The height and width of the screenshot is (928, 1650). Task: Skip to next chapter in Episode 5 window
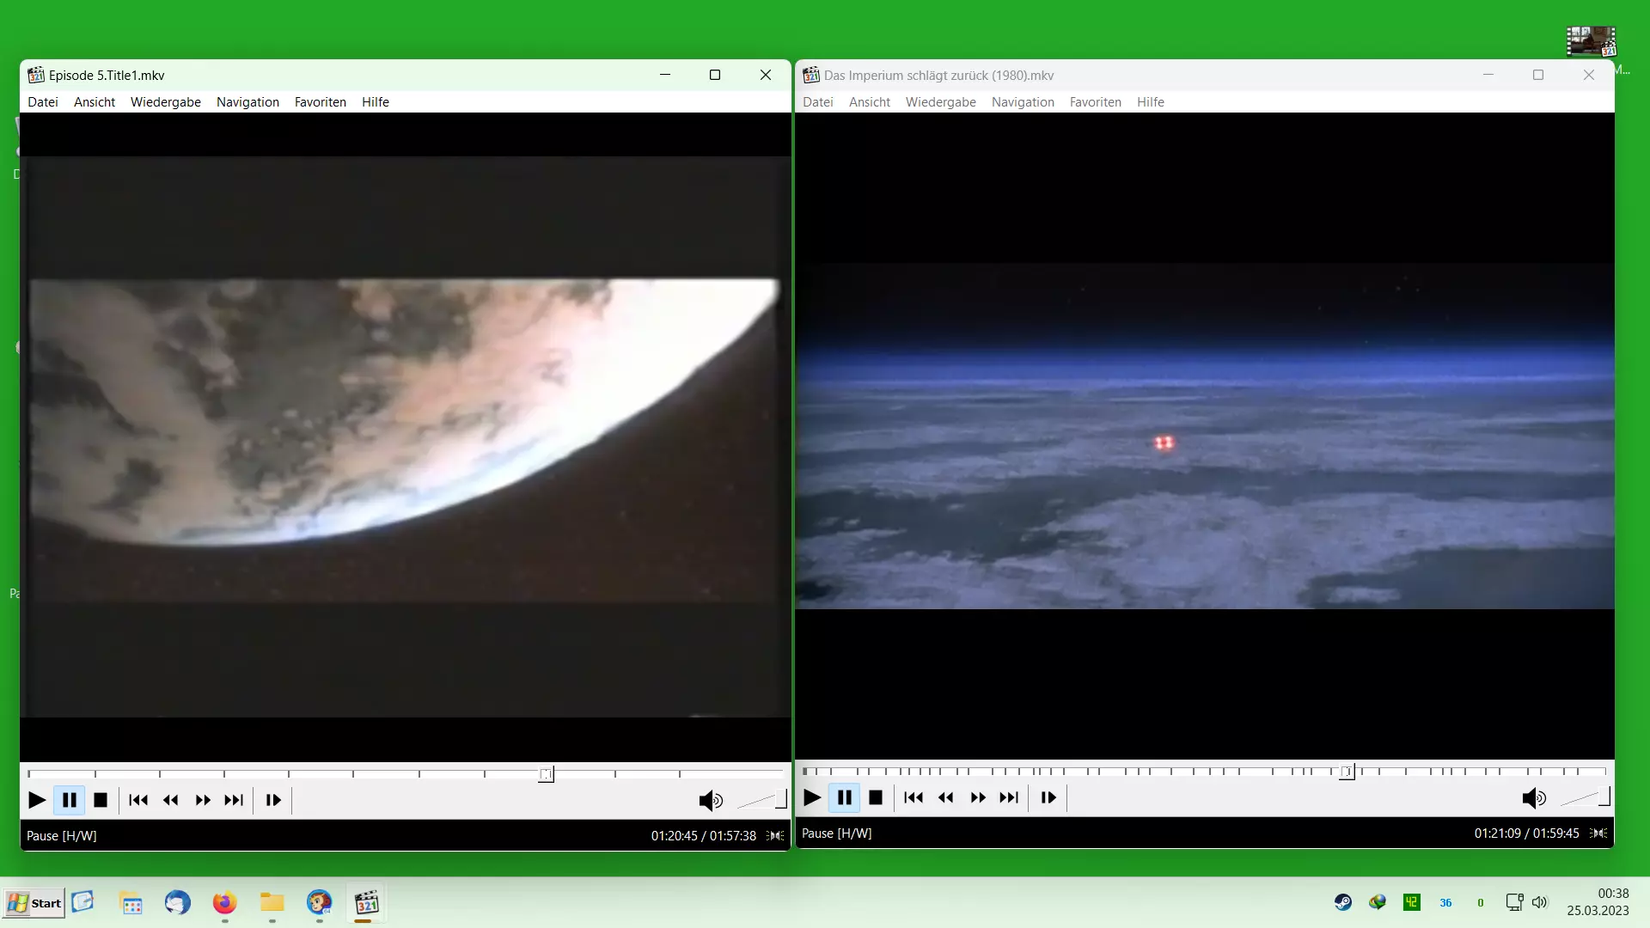tap(234, 800)
